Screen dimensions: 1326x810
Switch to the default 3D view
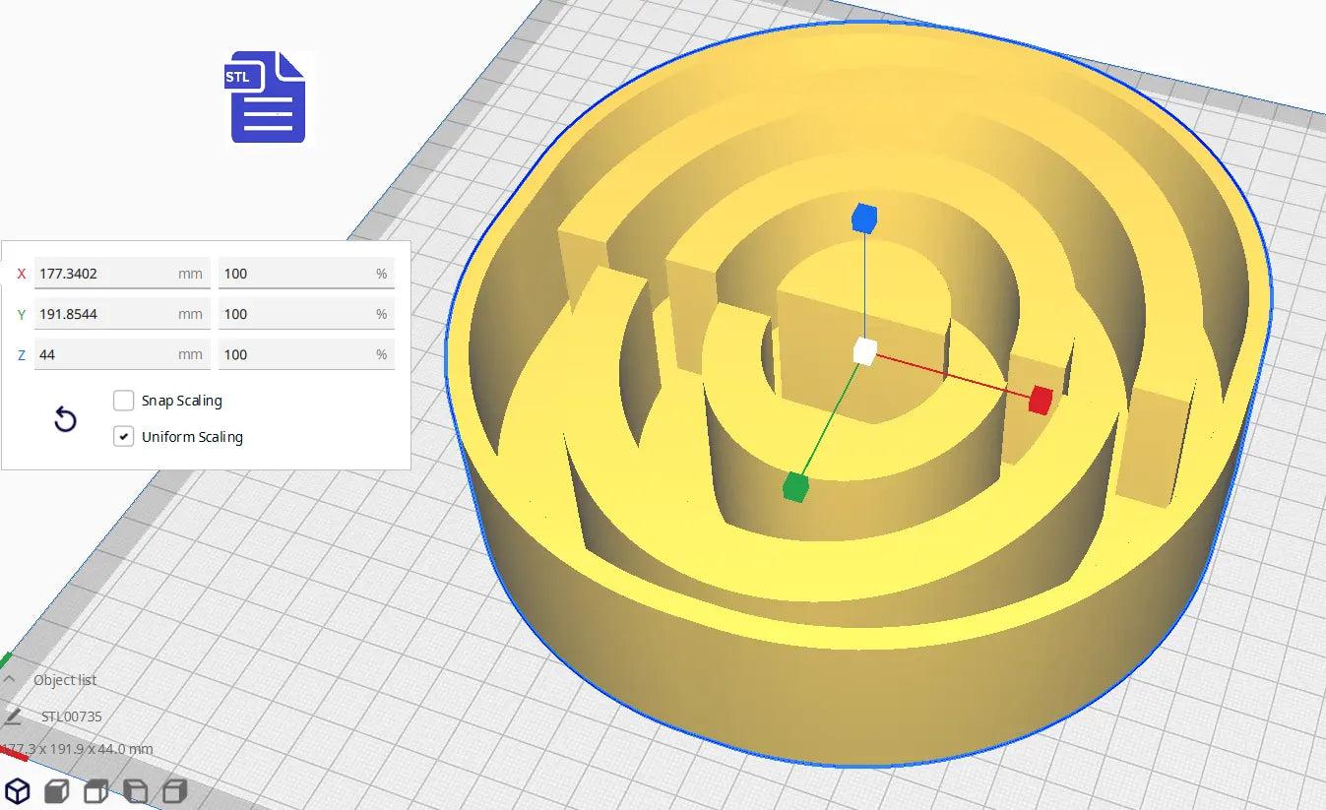click(16, 790)
